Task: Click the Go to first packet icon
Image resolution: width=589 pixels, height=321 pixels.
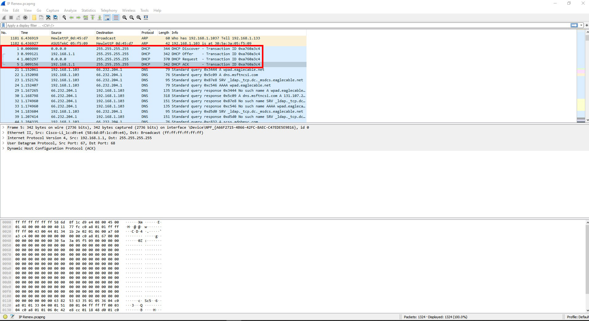Action: pos(93,18)
